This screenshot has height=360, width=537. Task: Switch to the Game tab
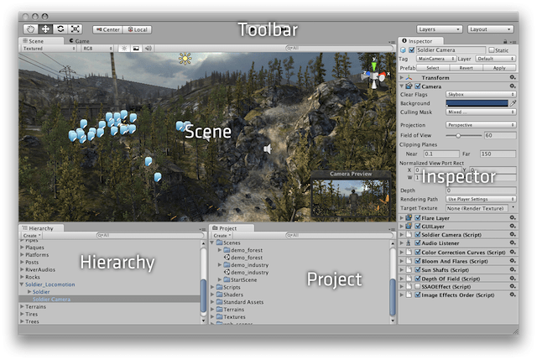click(x=81, y=39)
